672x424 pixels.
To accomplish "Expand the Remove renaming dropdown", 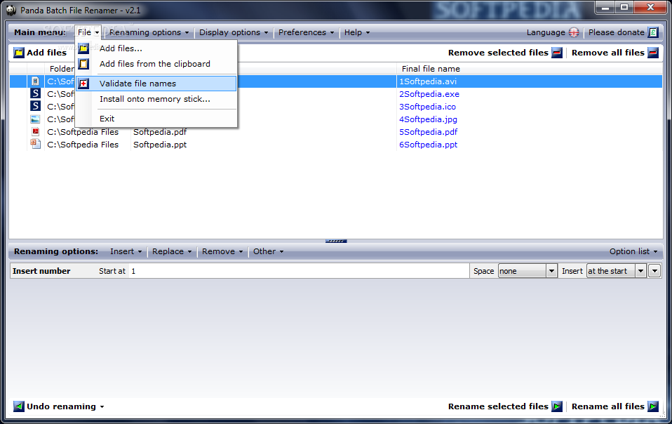I will 222,251.
